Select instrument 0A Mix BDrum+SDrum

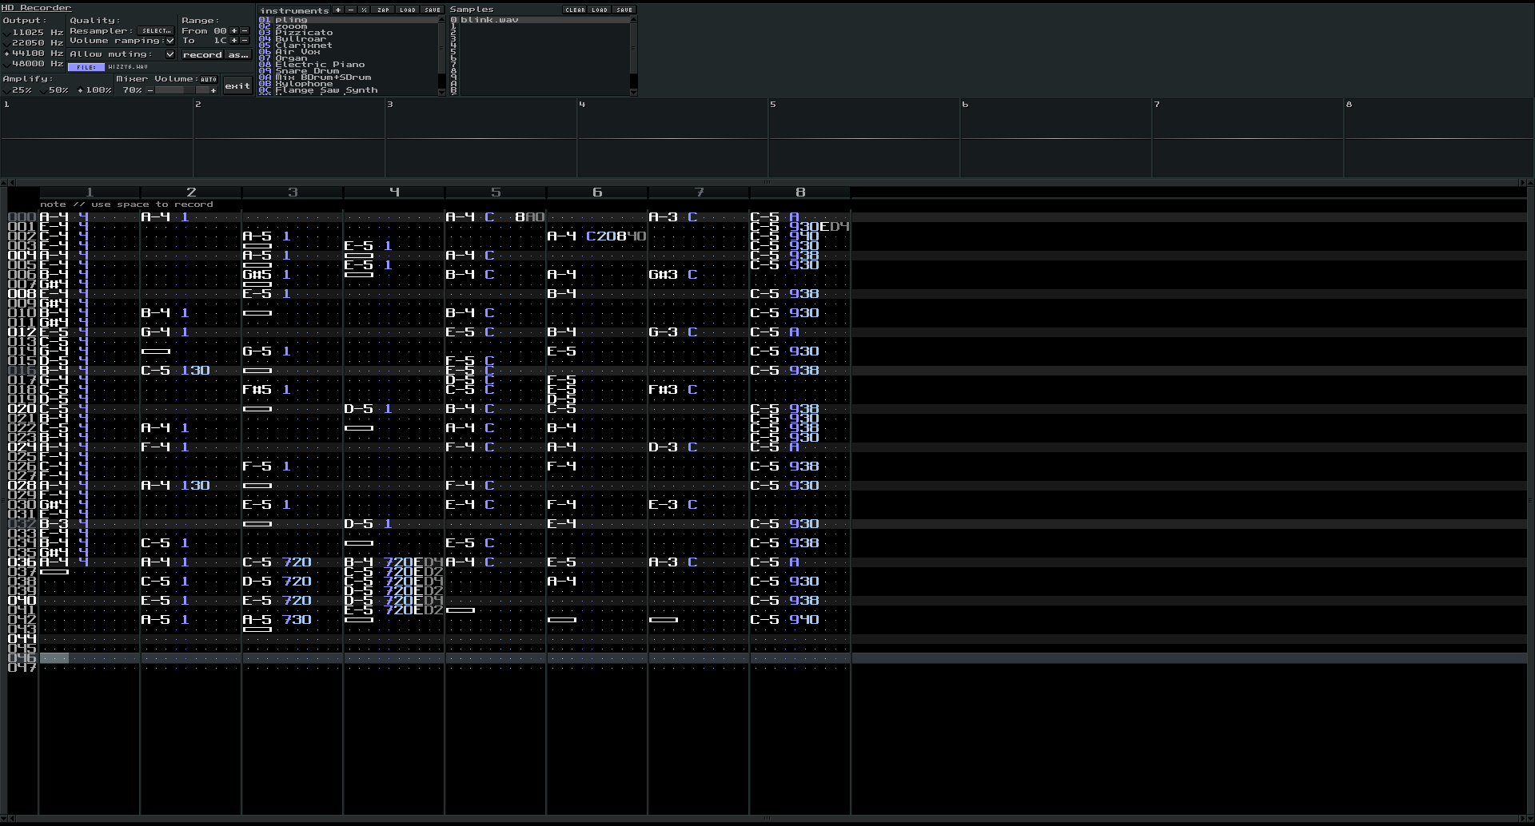click(x=348, y=77)
